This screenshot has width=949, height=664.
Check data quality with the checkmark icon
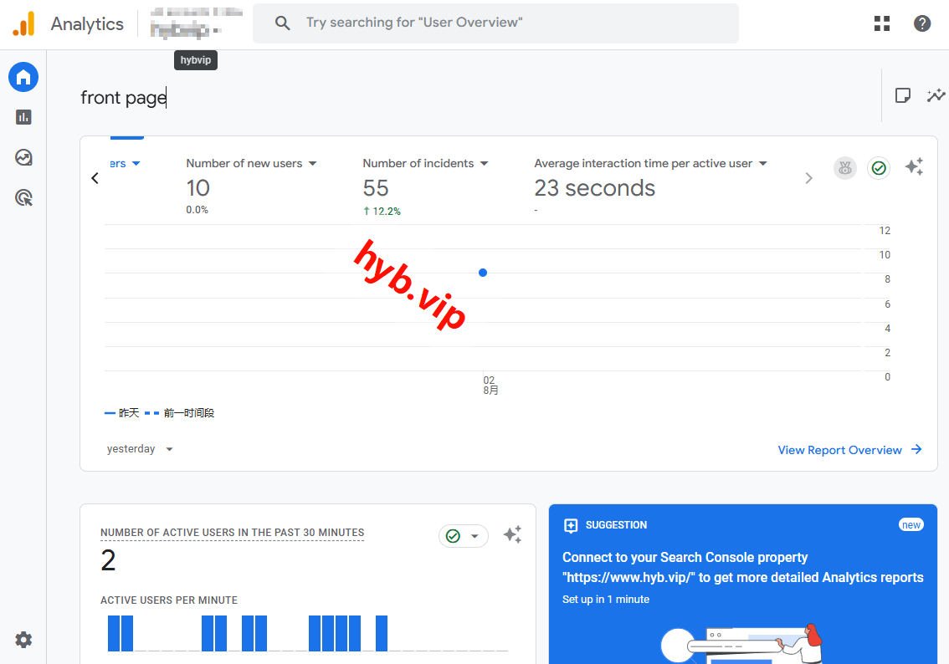click(x=879, y=167)
